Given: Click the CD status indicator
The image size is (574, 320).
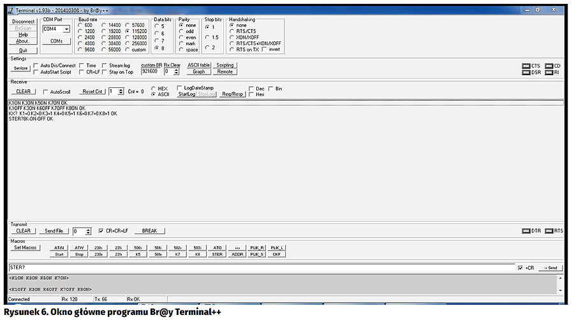Looking at the screenshot, I should point(548,66).
